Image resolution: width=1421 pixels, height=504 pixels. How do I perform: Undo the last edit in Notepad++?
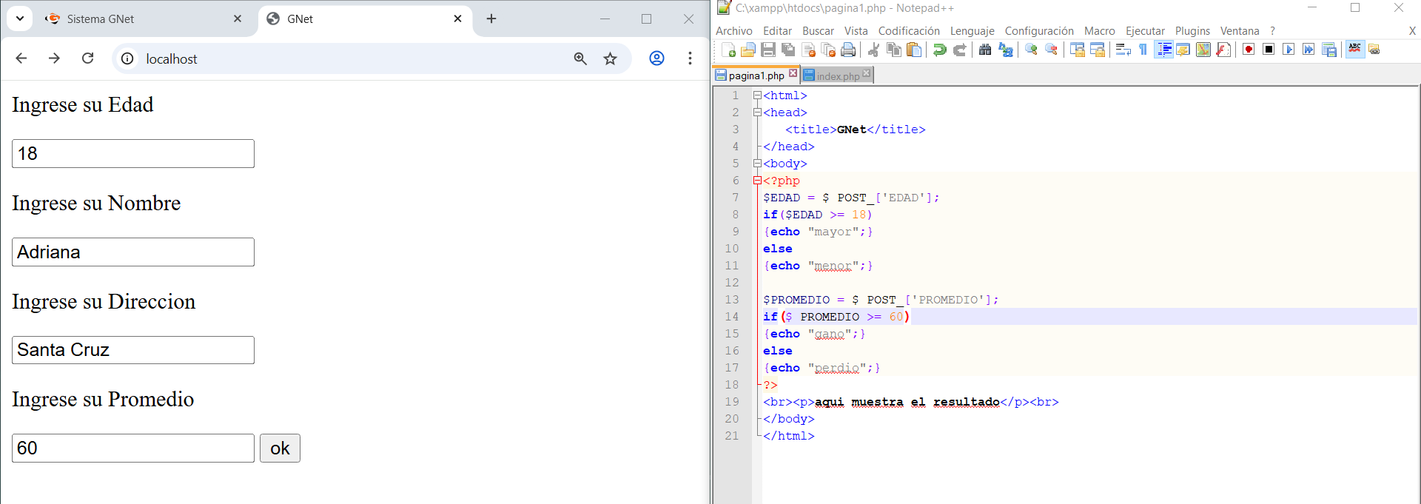tap(940, 50)
